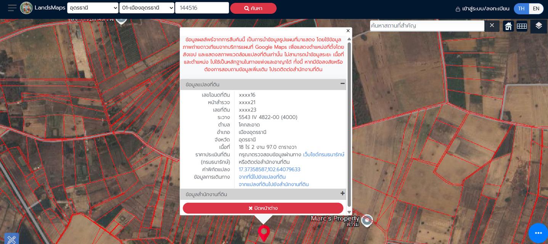This screenshot has height=244, width=548.
Task: Clear the landmark search box
Action: 492,25
